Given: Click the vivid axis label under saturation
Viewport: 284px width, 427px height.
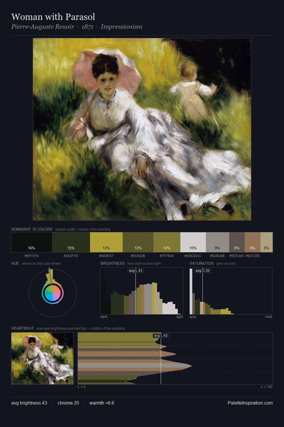Looking at the screenshot, I should pos(268,317).
